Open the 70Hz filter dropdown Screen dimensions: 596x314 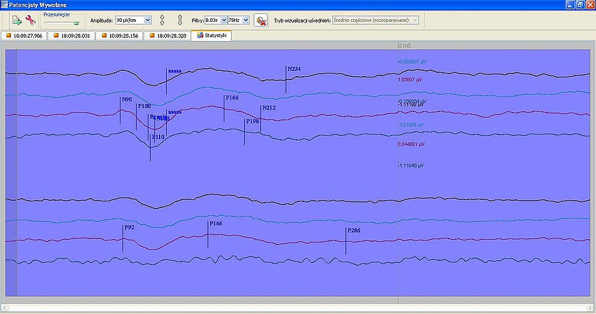(246, 20)
